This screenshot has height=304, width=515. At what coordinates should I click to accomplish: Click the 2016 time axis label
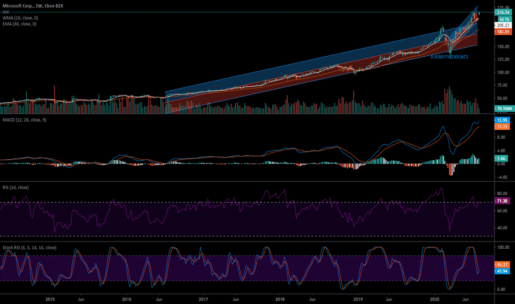pyautogui.click(x=127, y=300)
